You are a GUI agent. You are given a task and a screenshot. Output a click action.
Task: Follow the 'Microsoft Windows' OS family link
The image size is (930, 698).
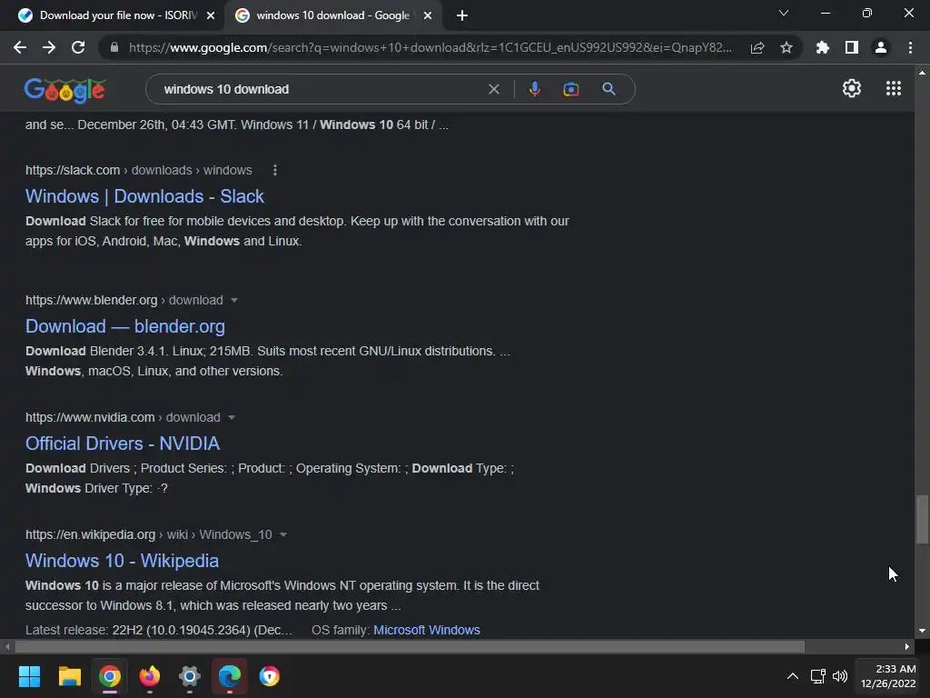click(x=427, y=631)
